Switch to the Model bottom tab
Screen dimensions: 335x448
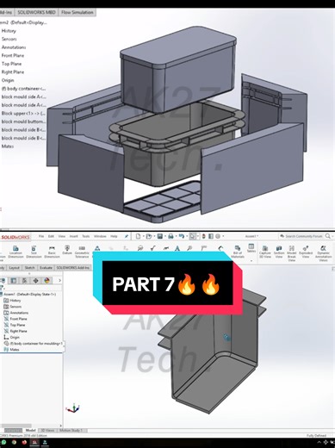[30, 430]
